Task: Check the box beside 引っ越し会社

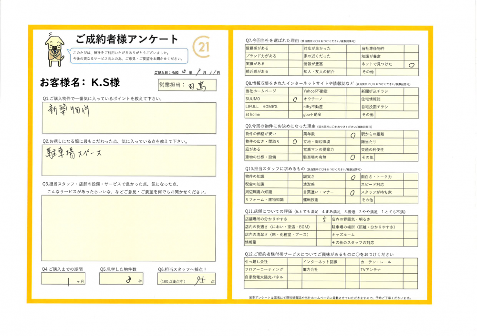Action: coord(295,262)
